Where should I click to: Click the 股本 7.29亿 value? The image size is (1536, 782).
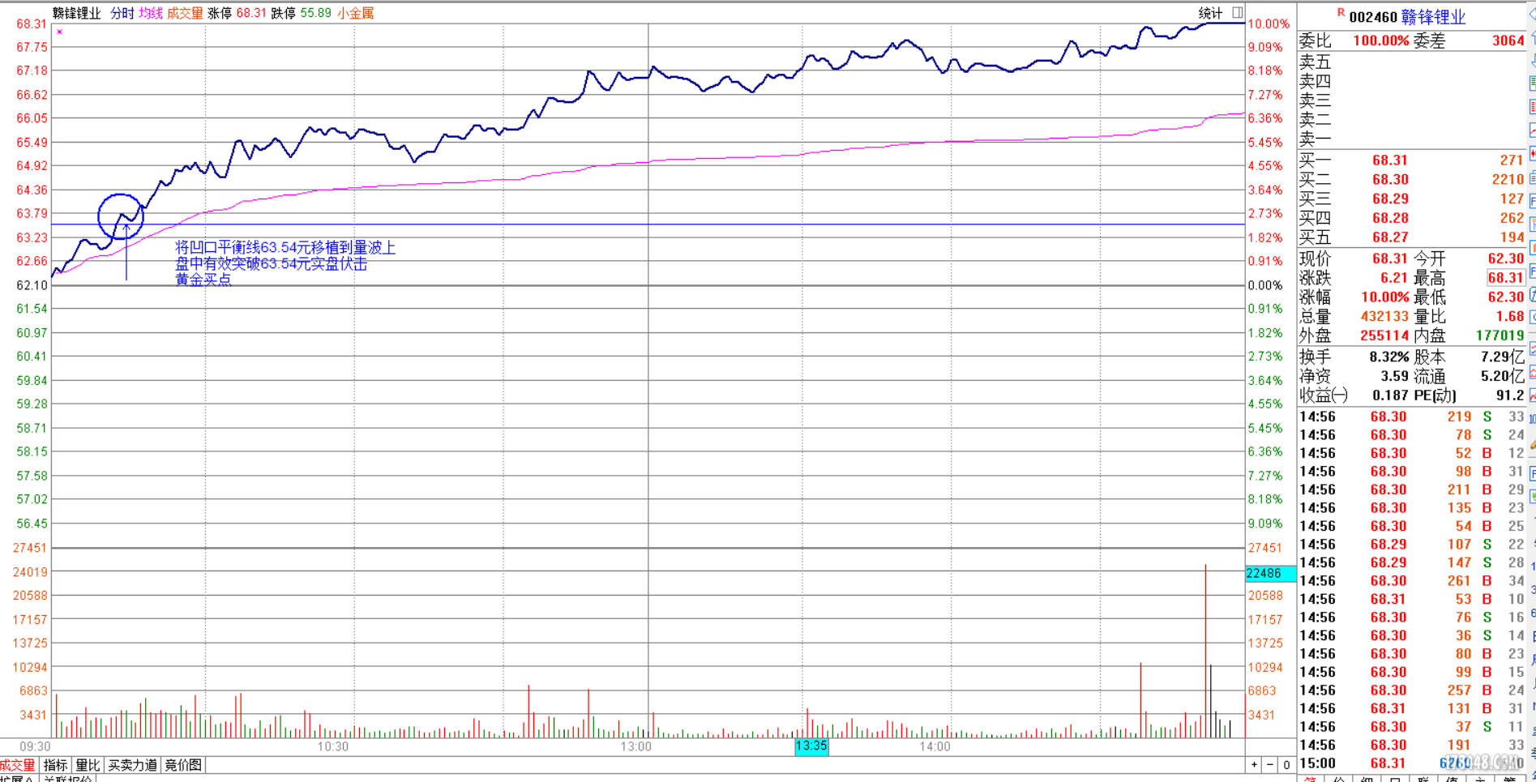[x=1502, y=357]
